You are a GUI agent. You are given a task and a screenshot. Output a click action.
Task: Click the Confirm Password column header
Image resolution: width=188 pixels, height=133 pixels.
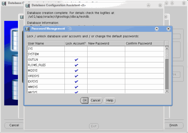pyautogui.click(x=145, y=44)
